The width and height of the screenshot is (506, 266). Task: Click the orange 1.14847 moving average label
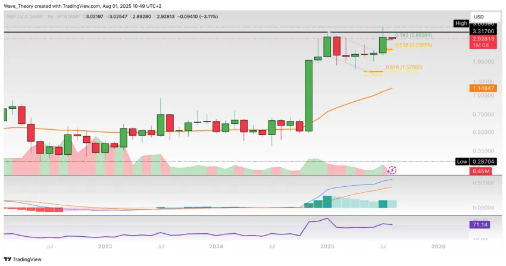[483, 88]
